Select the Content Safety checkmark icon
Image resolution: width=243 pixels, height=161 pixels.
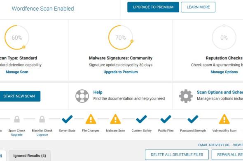(x=141, y=119)
